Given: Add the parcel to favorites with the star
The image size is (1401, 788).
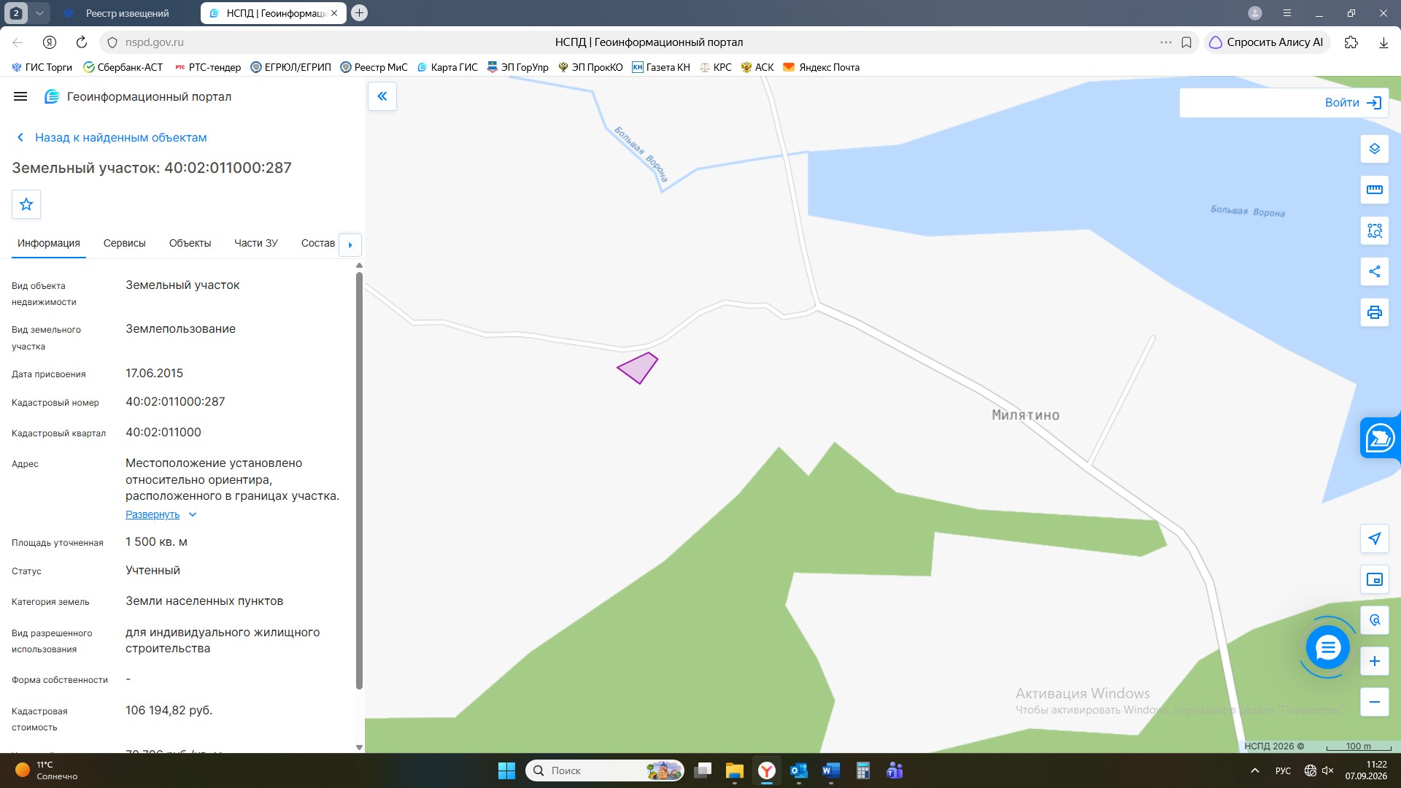Looking at the screenshot, I should click(26, 204).
